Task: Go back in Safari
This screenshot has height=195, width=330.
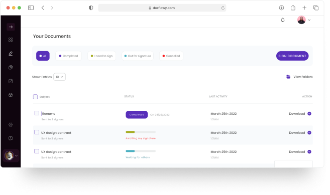Action: [x=43, y=8]
